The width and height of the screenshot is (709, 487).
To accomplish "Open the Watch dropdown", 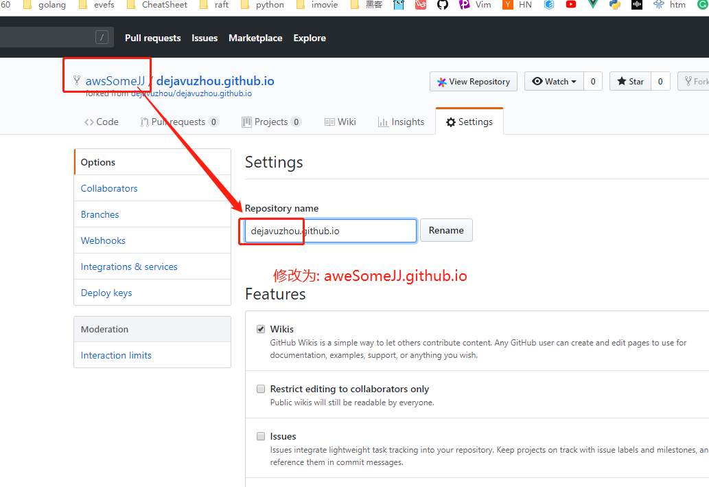I will tap(555, 82).
